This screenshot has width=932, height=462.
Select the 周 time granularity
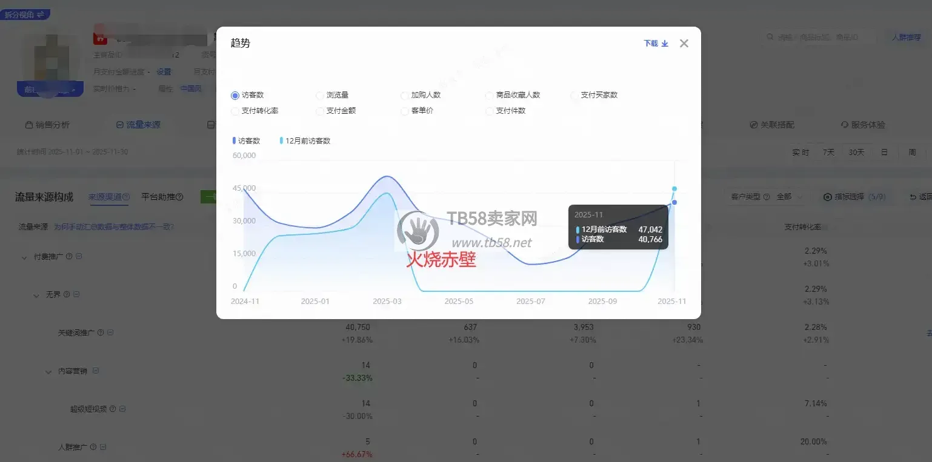tap(912, 153)
